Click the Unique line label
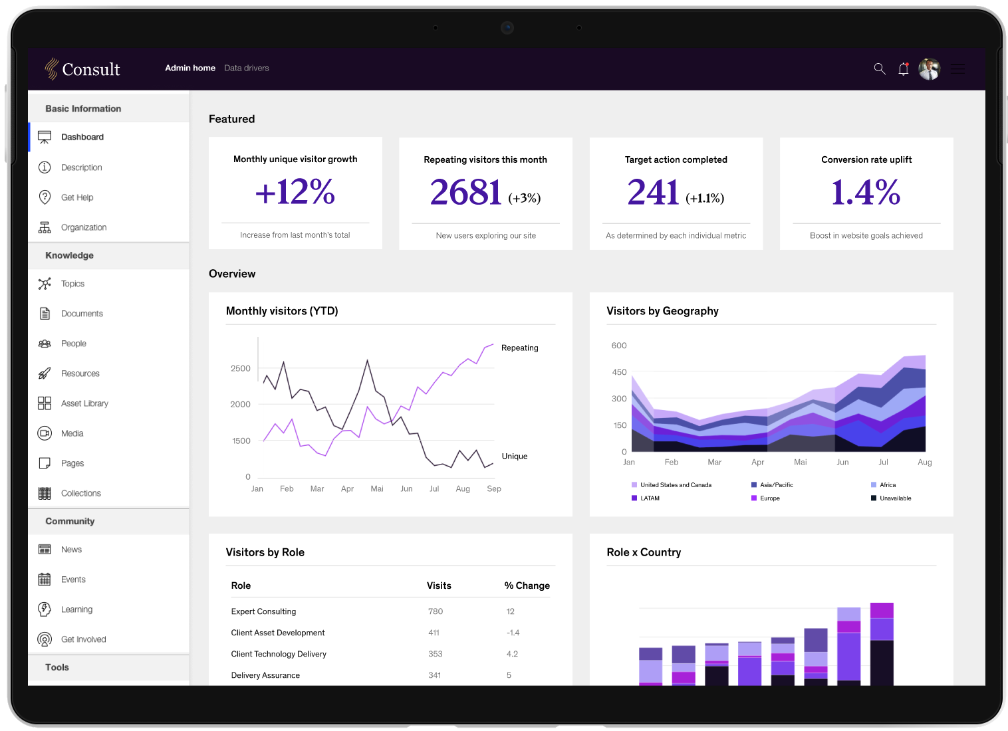Image resolution: width=1008 pixels, height=731 pixels. pyautogui.click(x=515, y=456)
